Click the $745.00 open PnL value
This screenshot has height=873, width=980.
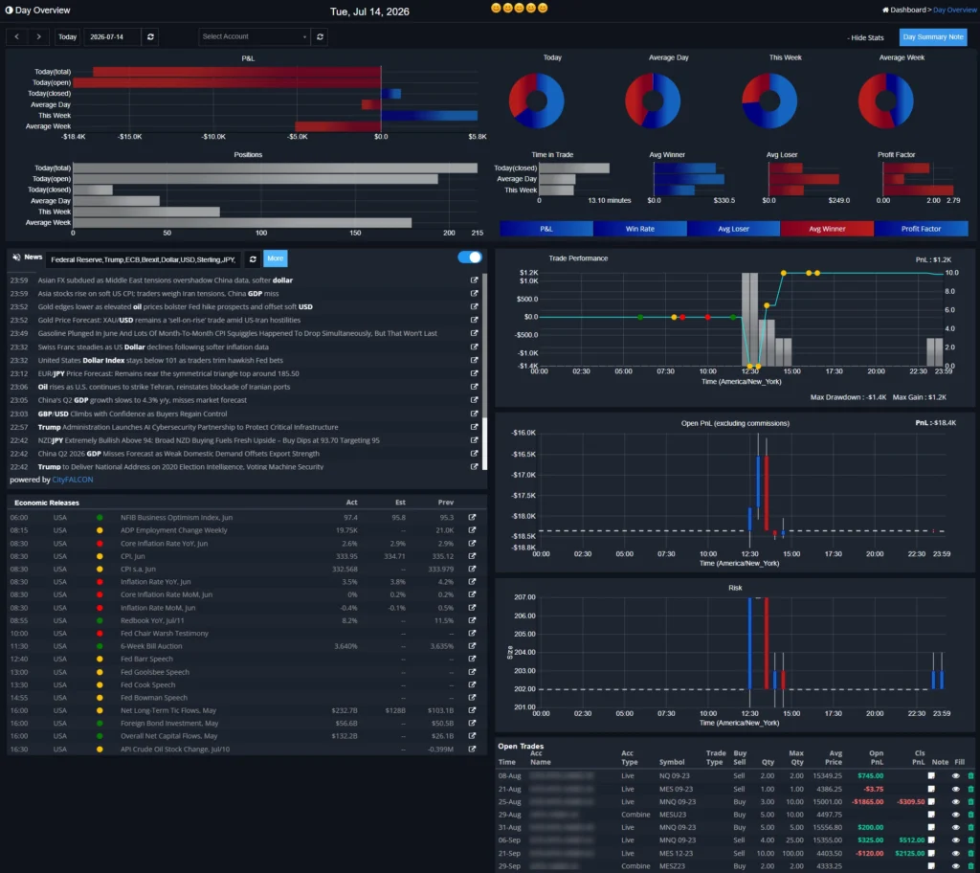point(870,776)
